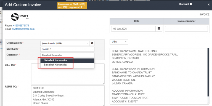This screenshot has width=212, height=106.
Task: Select the second Baisalbek Kursanaliev option
Action: tap(67, 65)
